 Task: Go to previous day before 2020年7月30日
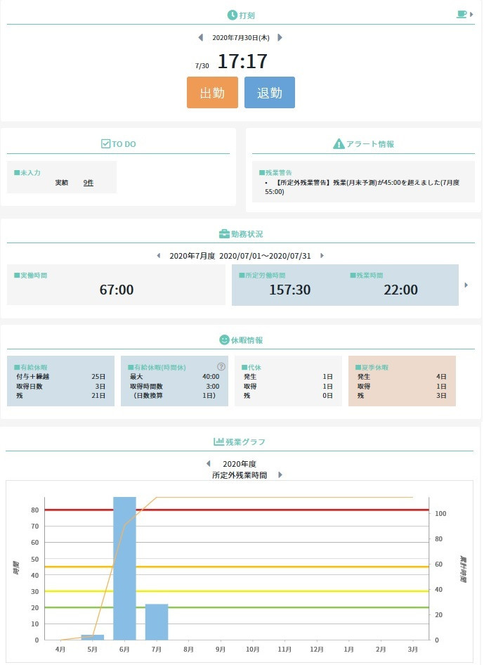pyautogui.click(x=200, y=37)
